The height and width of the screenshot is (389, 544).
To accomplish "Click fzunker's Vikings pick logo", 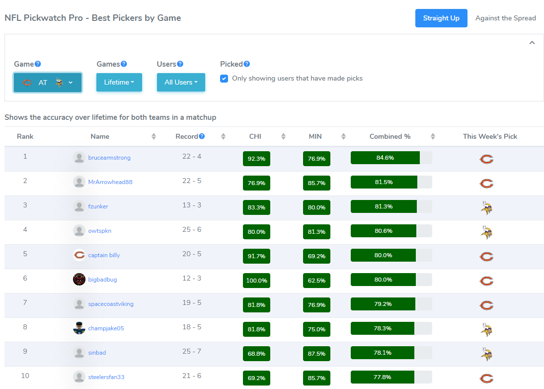I will [x=486, y=208].
